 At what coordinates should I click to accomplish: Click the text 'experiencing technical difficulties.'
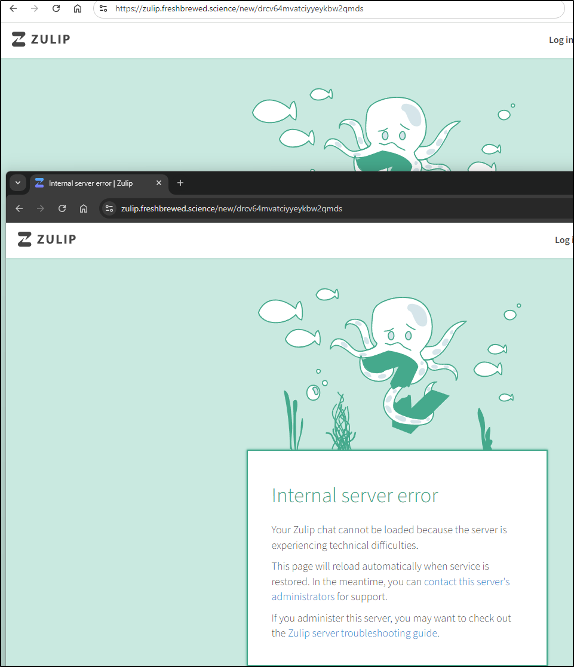[345, 545]
